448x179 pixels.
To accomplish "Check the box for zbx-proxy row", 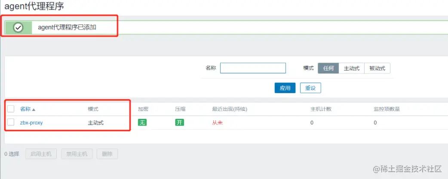I will click(x=11, y=122).
